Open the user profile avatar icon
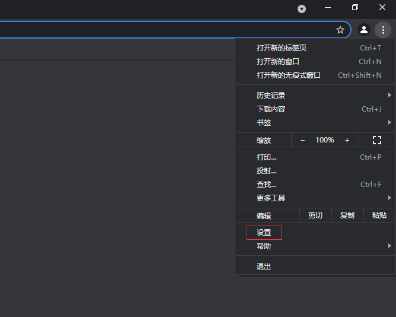 pyautogui.click(x=364, y=30)
